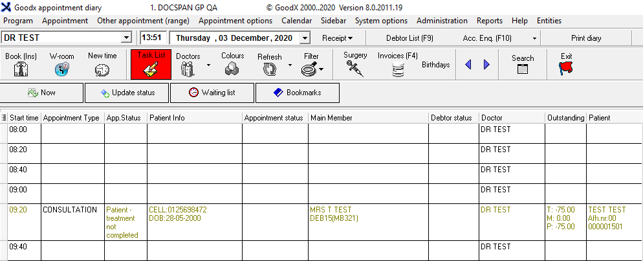Open the Receipt dropdown

coord(338,38)
